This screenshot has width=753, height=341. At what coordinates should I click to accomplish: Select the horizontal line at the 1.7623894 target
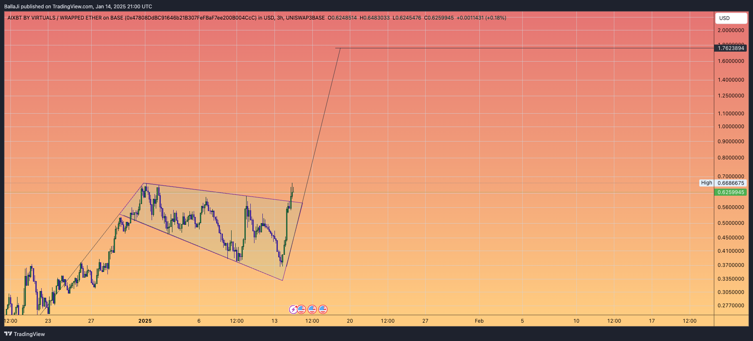coord(525,48)
